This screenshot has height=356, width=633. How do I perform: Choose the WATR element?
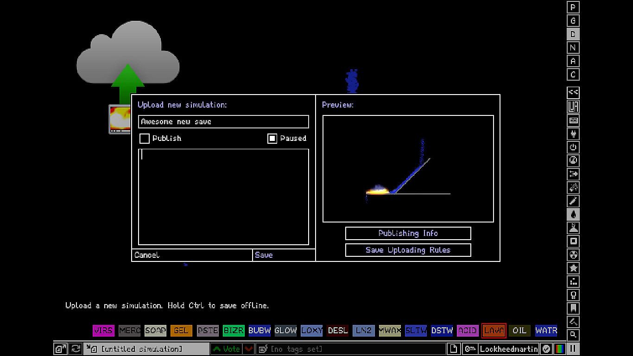(x=546, y=331)
